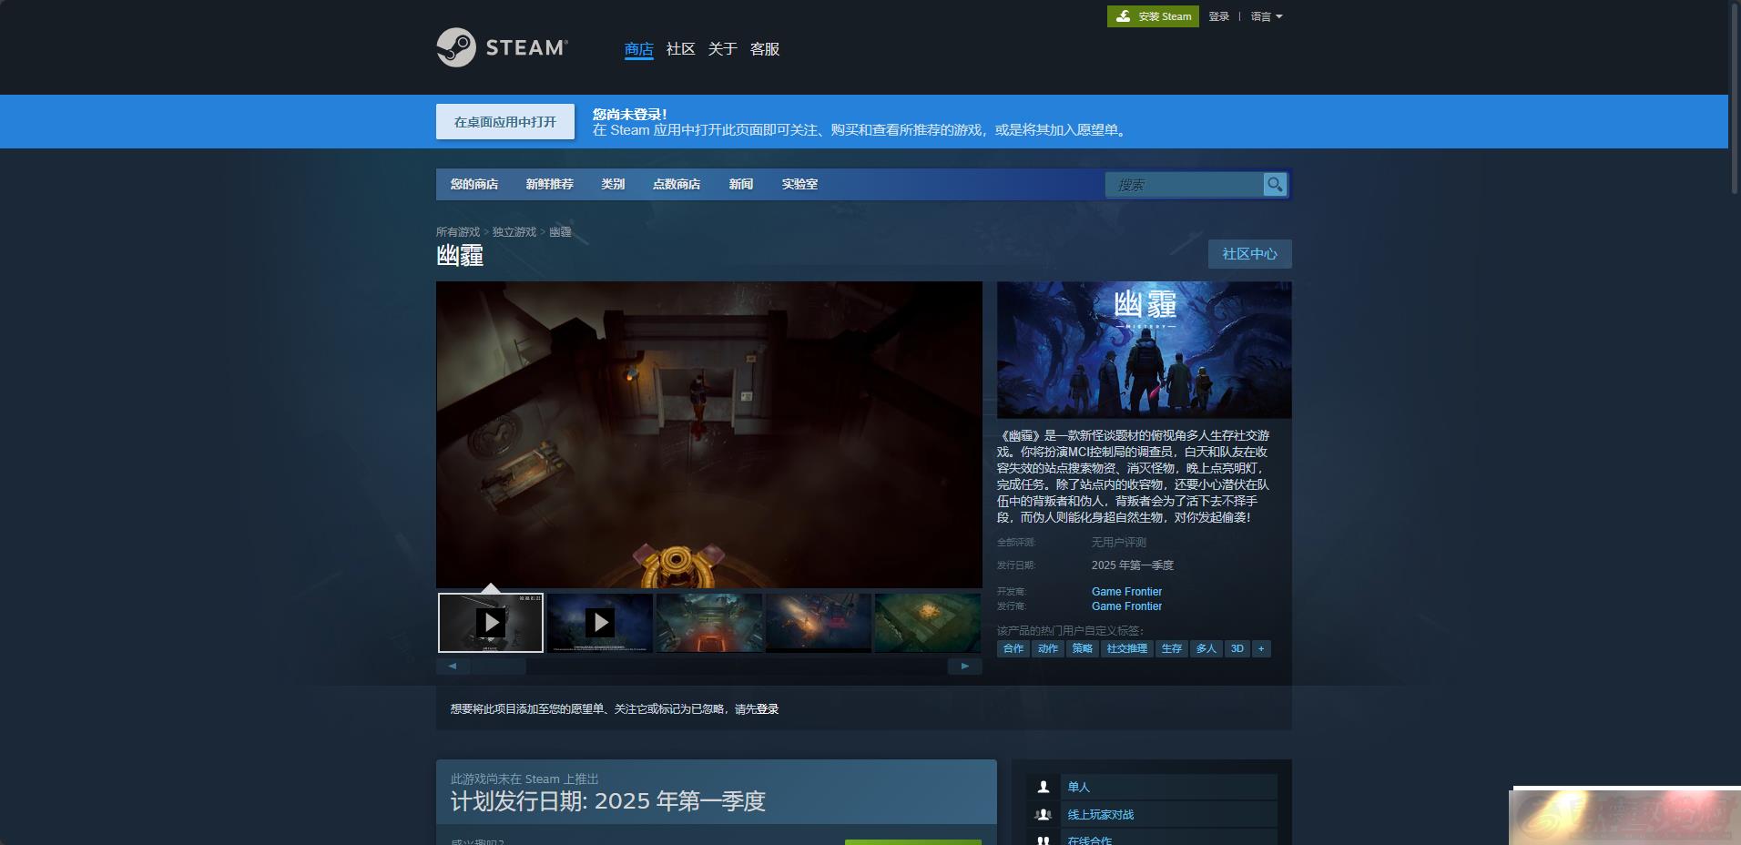Select the 策略 tag
Screen dimensions: 1741x845
tap(1083, 648)
